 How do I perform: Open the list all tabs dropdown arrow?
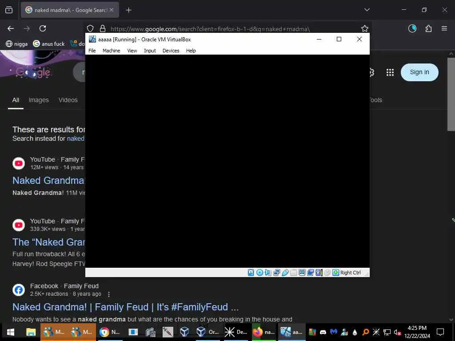pyautogui.click(x=367, y=10)
